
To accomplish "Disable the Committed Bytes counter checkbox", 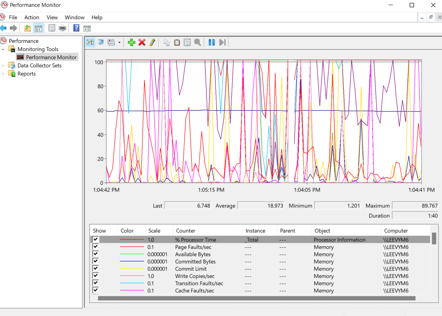I will 95,261.
